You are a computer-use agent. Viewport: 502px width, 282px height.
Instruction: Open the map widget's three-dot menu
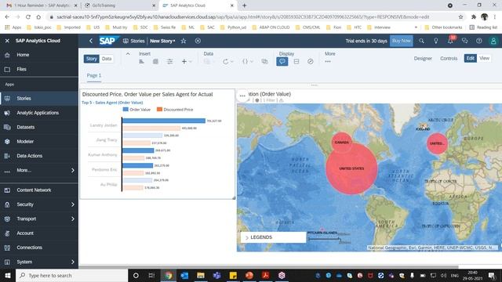[x=242, y=96]
